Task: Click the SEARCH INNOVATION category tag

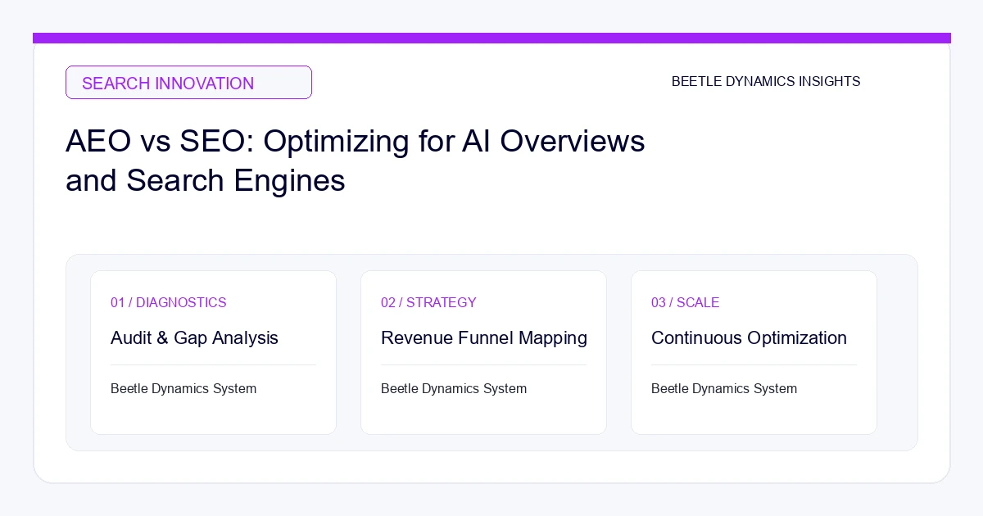Action: point(188,83)
